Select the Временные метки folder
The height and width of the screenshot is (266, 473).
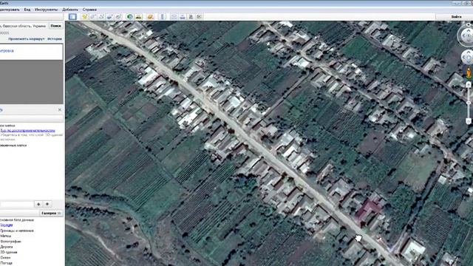pyautogui.click(x=13, y=146)
